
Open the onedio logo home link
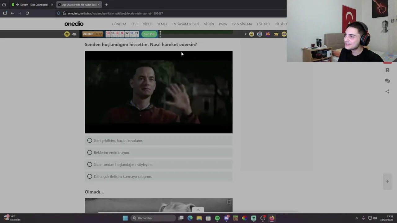pos(74,24)
